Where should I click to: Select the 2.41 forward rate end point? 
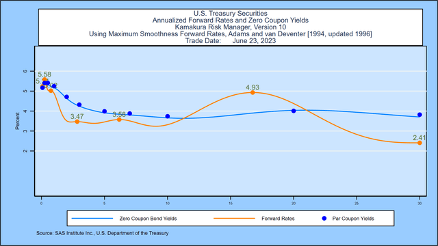420,143
